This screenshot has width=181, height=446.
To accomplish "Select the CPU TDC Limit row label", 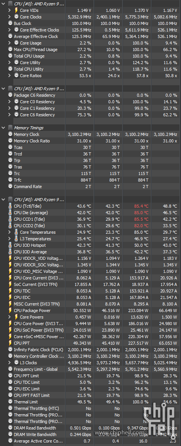I will tap(27, 382).
